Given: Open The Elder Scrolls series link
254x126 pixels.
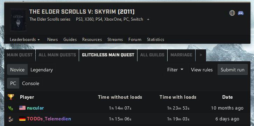Looking at the screenshot, I should (x=50, y=20).
